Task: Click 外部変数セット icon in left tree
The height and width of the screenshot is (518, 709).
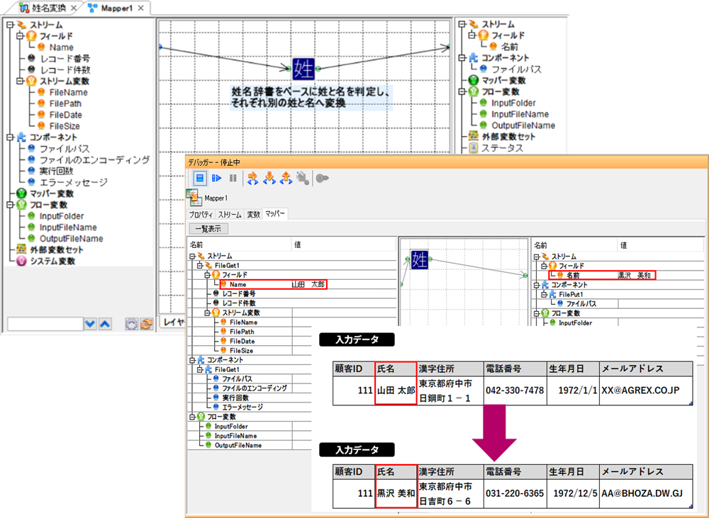Action: tap(21, 249)
